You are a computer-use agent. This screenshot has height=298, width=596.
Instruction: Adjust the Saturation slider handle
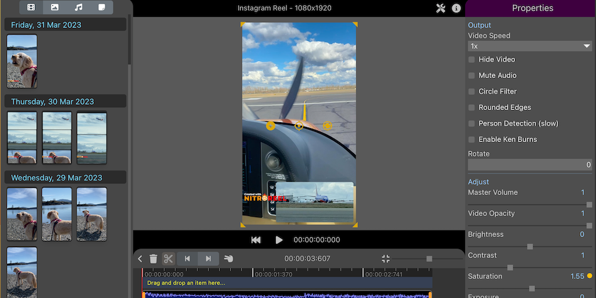(532, 289)
